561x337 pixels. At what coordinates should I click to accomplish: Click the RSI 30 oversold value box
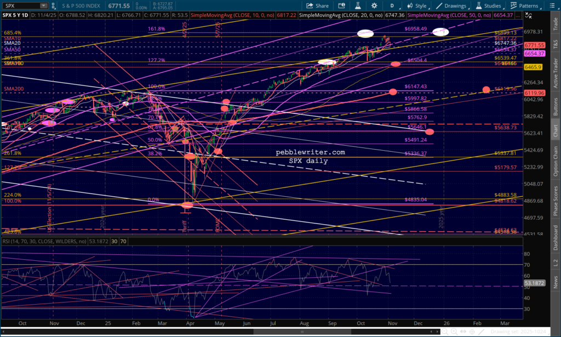115,242
